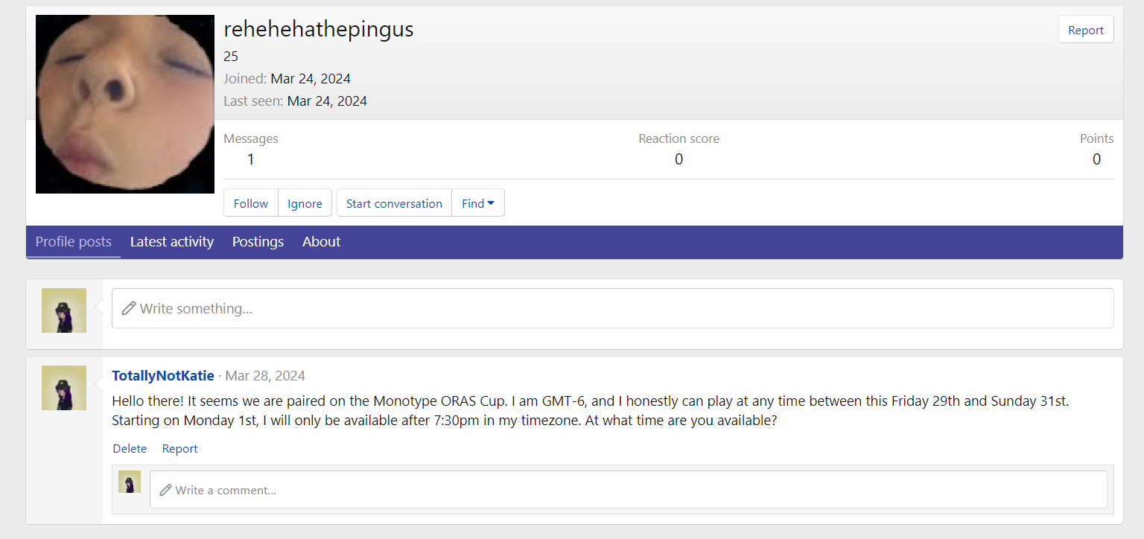Click the pencil icon in comment field
Viewport: 1144px width, 539px height.
pos(165,490)
